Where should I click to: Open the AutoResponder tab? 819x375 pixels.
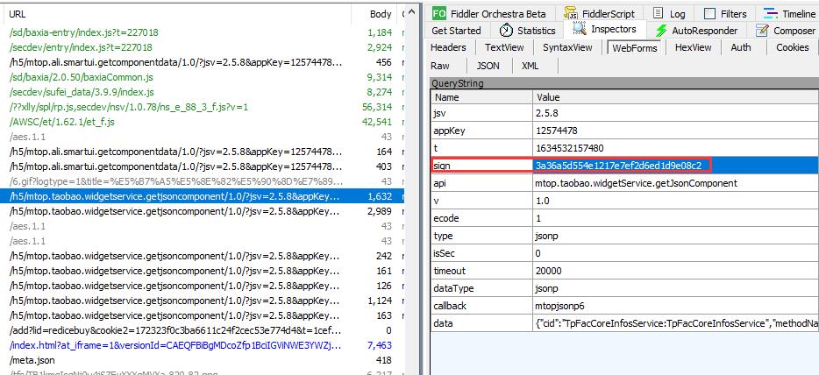pyautogui.click(x=697, y=31)
